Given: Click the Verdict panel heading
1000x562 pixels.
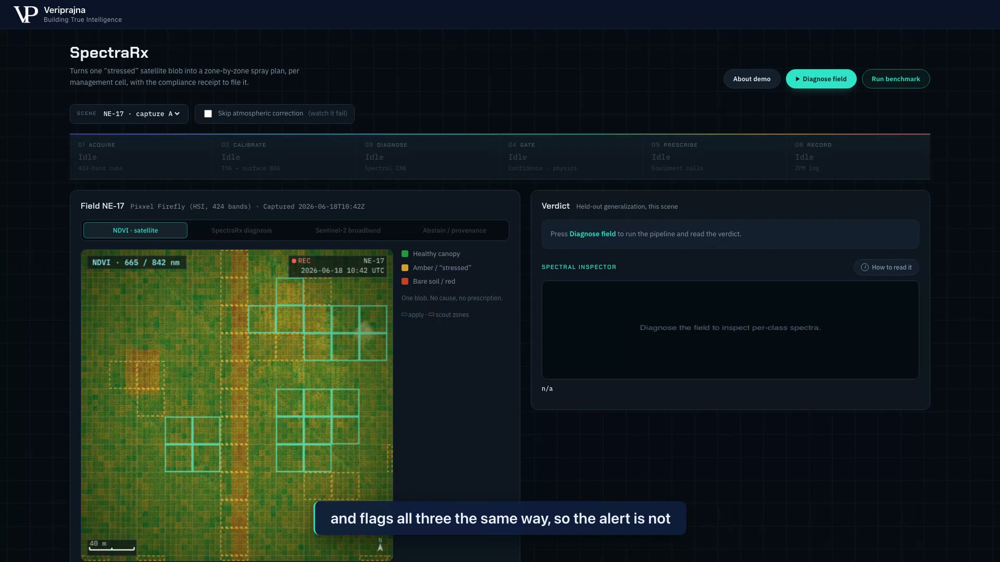Looking at the screenshot, I should point(556,206).
